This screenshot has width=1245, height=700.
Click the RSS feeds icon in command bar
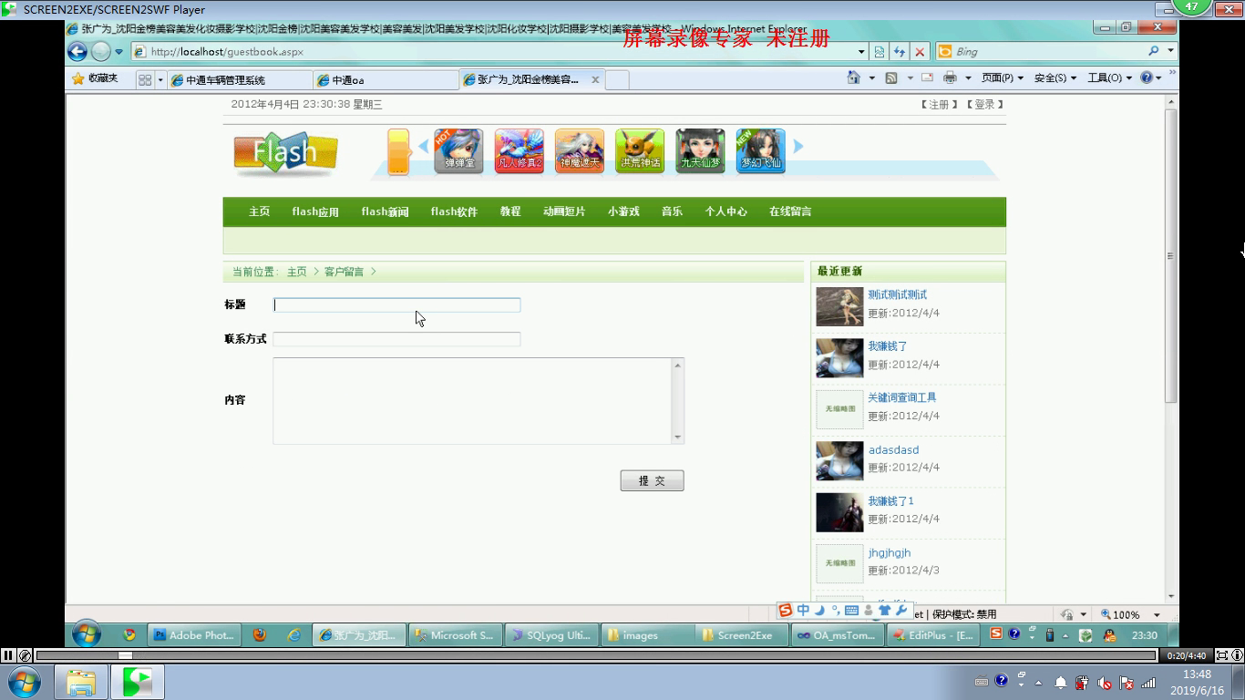pyautogui.click(x=891, y=77)
